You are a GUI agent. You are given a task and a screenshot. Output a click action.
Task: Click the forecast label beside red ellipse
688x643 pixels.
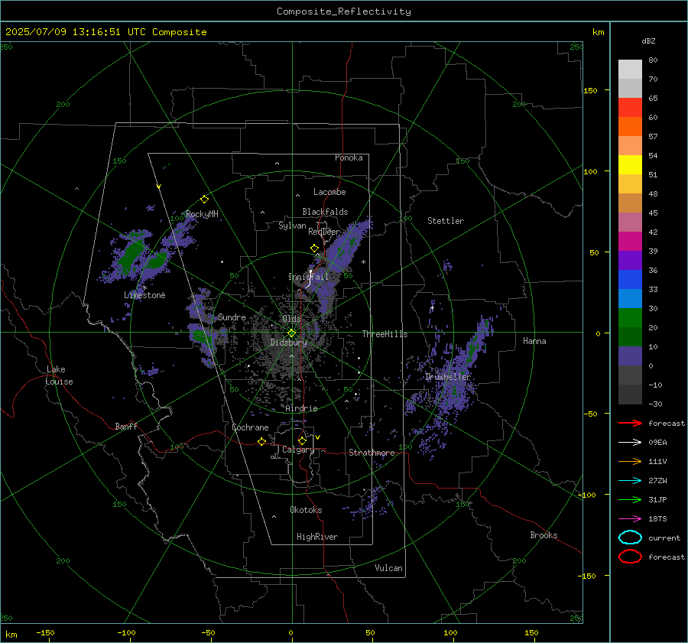click(667, 557)
